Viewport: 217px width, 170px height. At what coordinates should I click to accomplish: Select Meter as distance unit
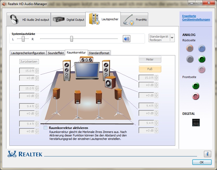coord(150,59)
